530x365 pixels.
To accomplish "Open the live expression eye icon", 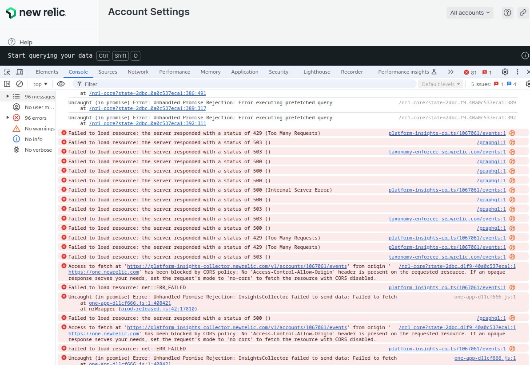I will (61, 84).
